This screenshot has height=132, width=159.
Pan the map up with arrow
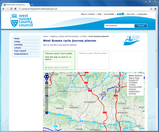(x=47, y=74)
